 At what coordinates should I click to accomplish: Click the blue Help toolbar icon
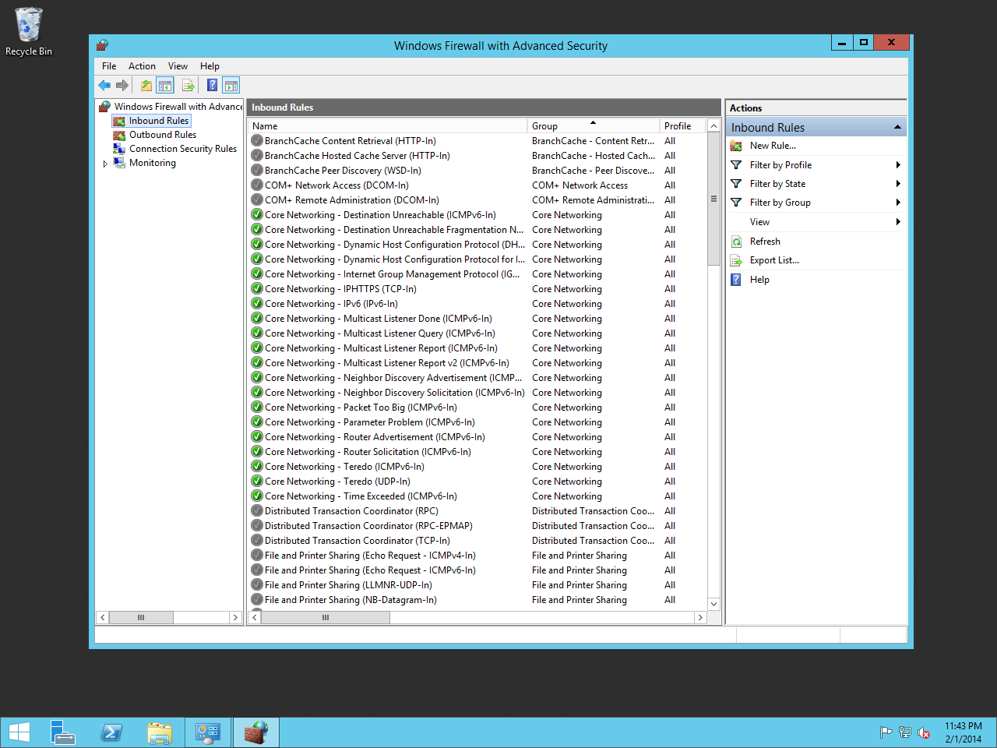[212, 85]
